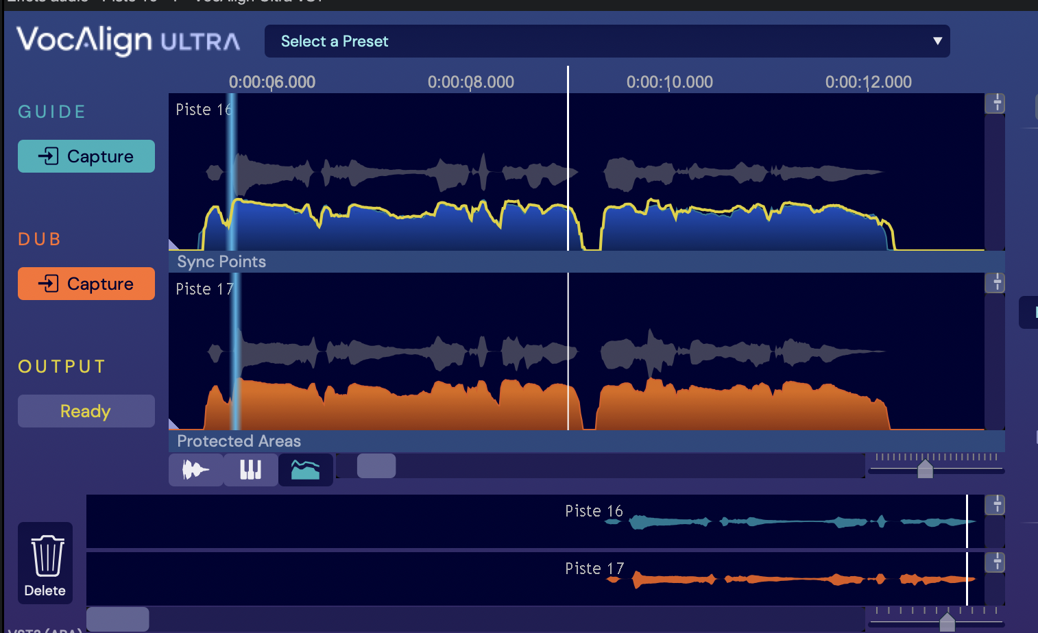Click the Sync Points bar
This screenshot has width=1038, height=633.
tap(587, 262)
